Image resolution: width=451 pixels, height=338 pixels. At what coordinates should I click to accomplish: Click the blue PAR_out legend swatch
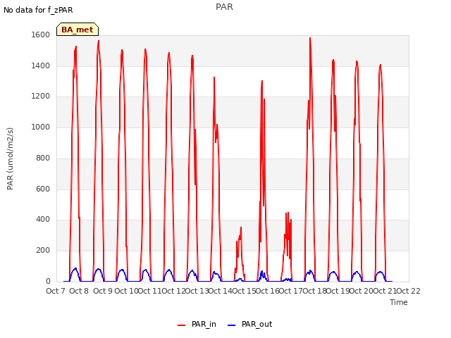232,325
